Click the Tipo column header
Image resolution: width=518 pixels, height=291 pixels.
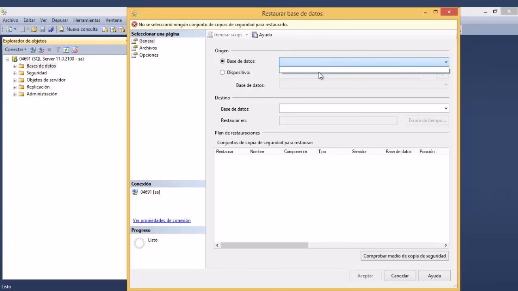[322, 152]
